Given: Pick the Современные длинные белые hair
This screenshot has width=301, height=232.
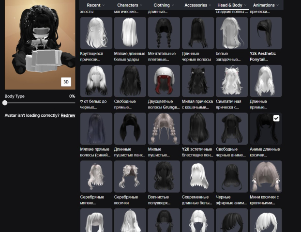Looking at the screenshot, I should coord(198,177).
